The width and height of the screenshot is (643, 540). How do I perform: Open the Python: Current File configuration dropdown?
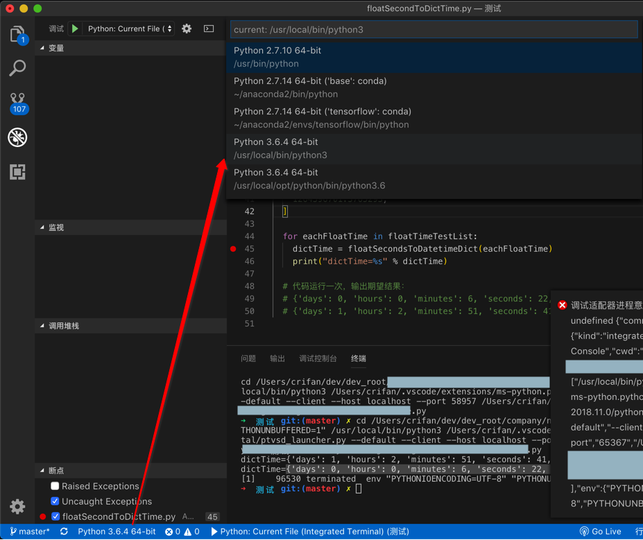pos(130,28)
